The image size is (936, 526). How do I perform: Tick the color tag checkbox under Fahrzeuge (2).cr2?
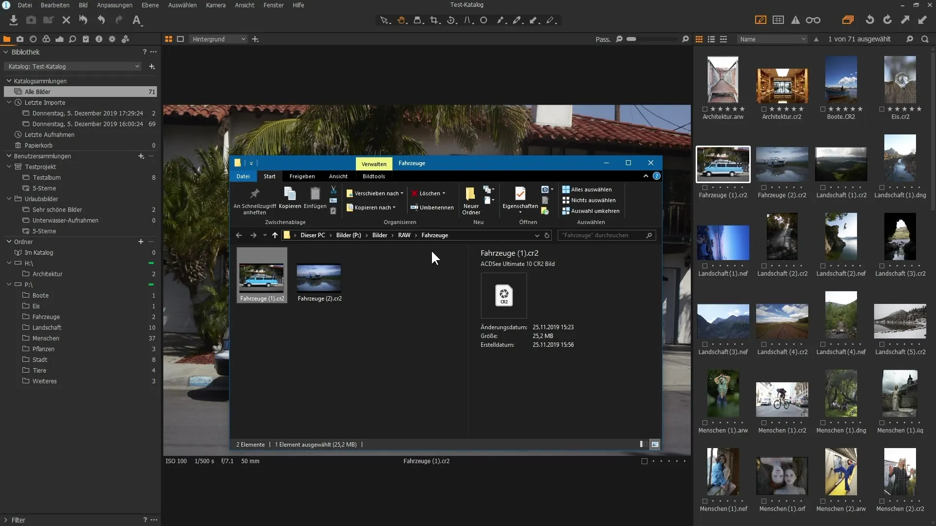(x=764, y=188)
